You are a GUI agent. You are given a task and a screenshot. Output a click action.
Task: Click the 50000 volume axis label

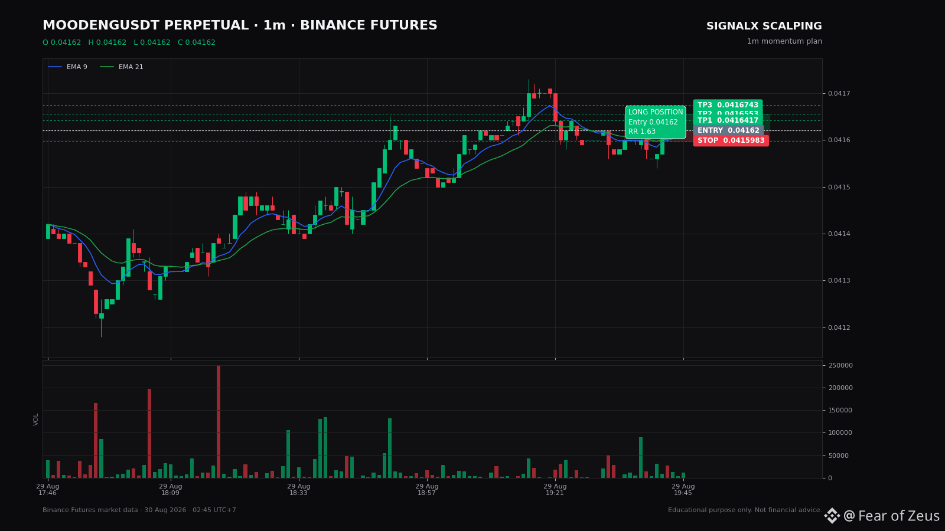pyautogui.click(x=838, y=455)
